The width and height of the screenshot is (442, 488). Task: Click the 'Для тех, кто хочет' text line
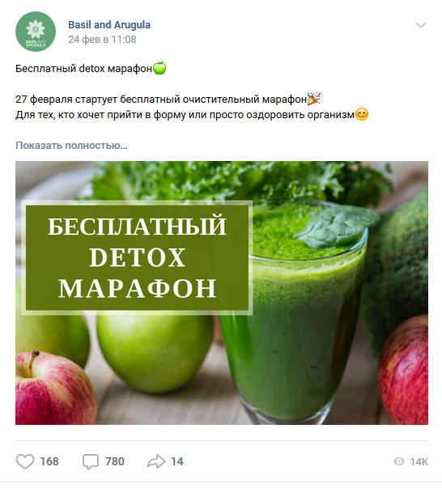[185, 115]
